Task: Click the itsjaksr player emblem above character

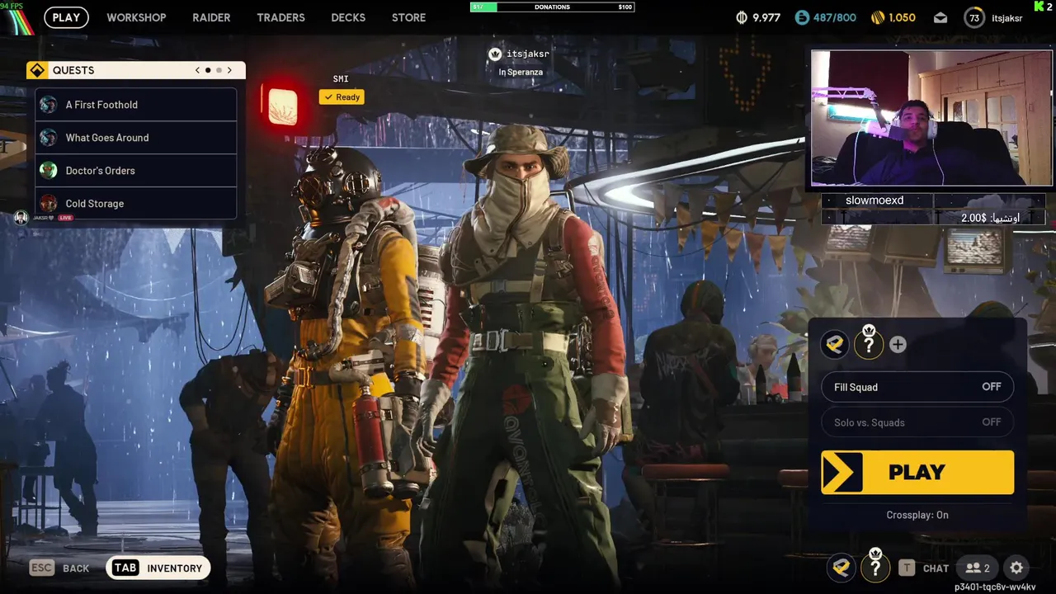Action: (495, 54)
